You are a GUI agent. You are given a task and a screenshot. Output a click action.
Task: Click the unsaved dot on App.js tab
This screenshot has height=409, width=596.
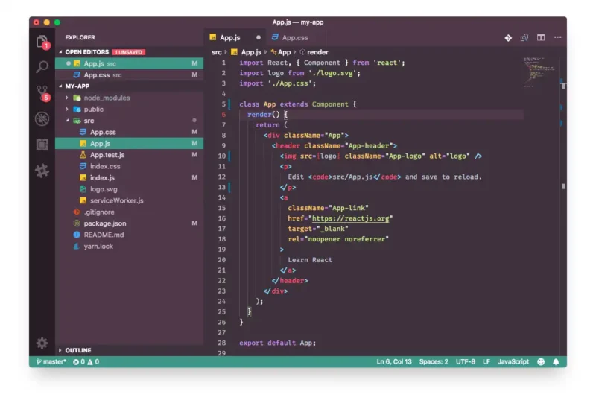[259, 38]
